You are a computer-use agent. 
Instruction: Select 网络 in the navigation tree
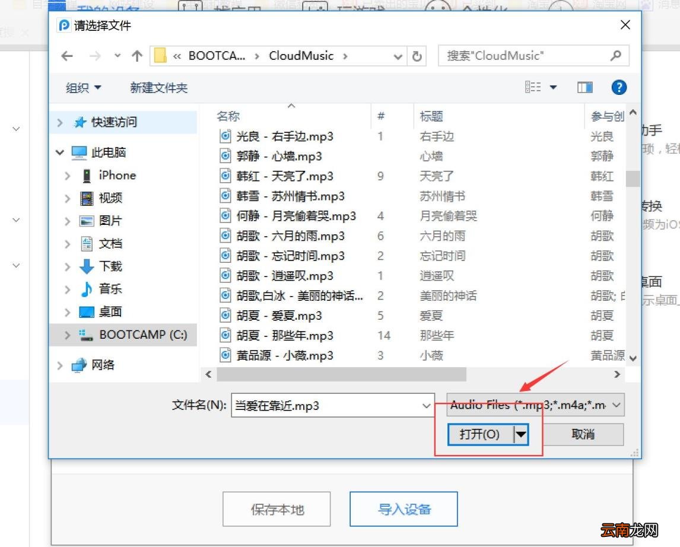point(103,365)
